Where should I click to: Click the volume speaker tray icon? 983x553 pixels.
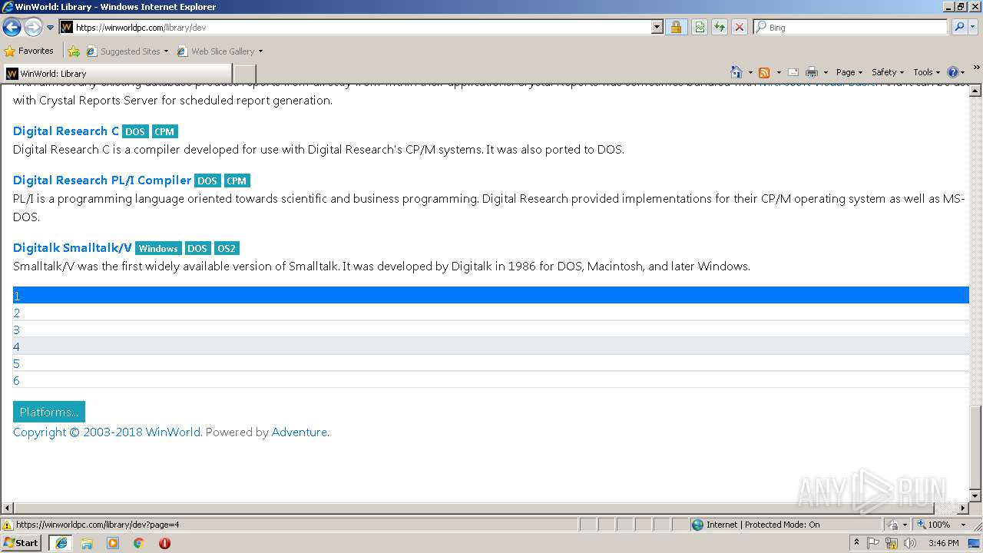pos(910,543)
